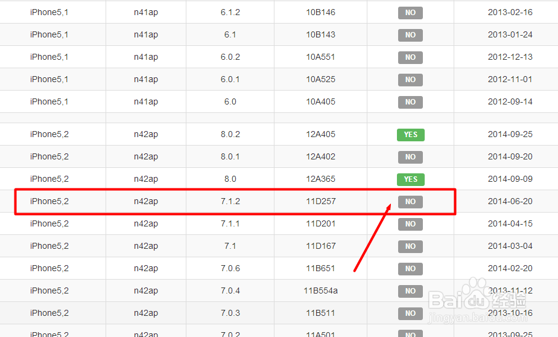
Task: Select release date 2014-09-25
Action: coord(510,134)
